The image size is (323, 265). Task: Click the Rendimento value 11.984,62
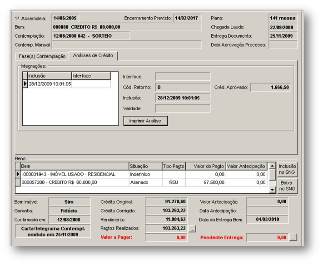click(166, 220)
